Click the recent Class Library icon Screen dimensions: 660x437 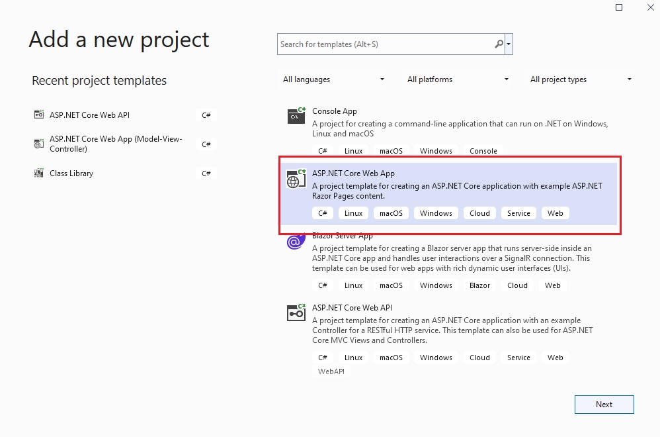click(39, 173)
